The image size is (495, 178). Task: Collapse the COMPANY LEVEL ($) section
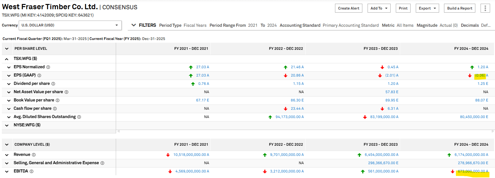pyautogui.click(x=7, y=144)
